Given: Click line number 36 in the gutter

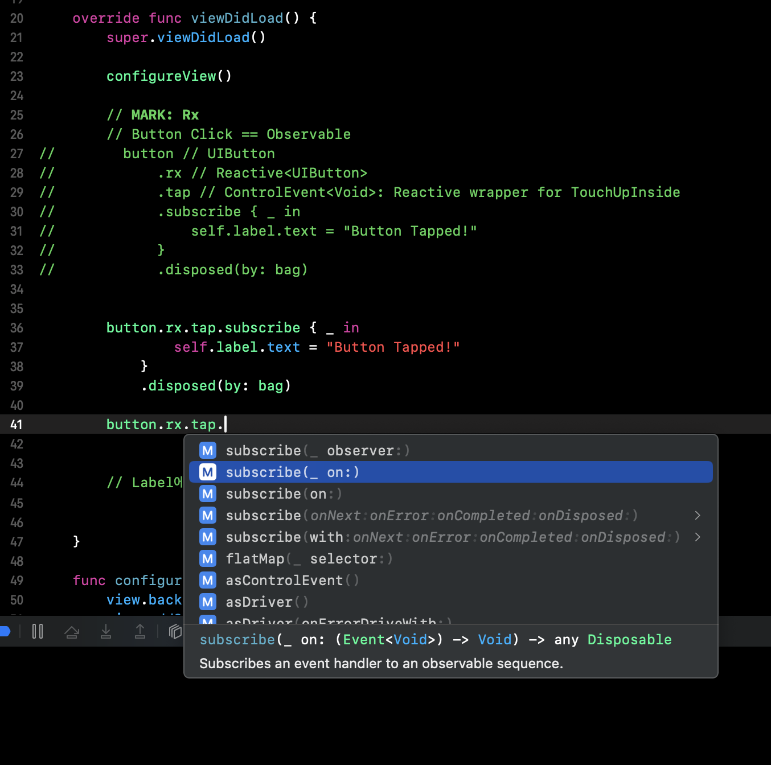Looking at the screenshot, I should pos(17,328).
